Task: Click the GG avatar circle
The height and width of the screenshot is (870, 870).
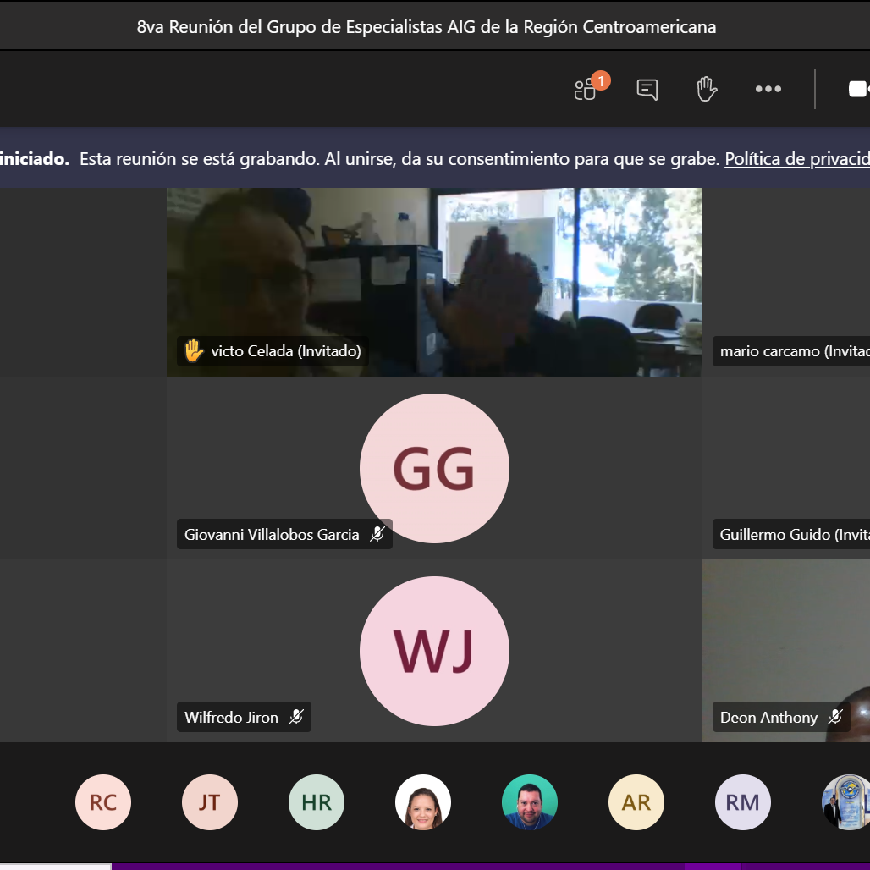Action: tap(434, 468)
